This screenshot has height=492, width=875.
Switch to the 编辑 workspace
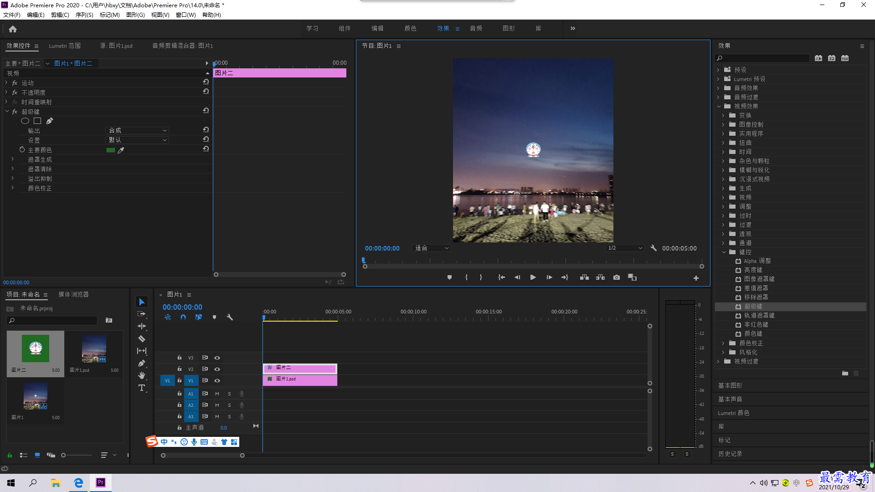pos(377,28)
